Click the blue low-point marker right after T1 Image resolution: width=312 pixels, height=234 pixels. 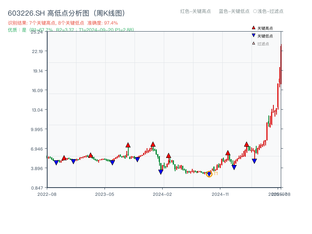tap(234, 167)
